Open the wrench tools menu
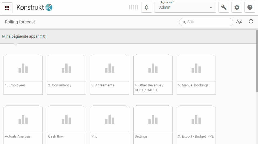The image size is (258, 144). point(224,8)
